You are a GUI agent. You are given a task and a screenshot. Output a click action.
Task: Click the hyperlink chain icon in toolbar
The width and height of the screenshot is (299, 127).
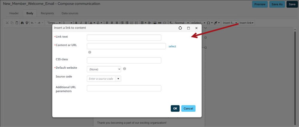[x=160, y=23]
